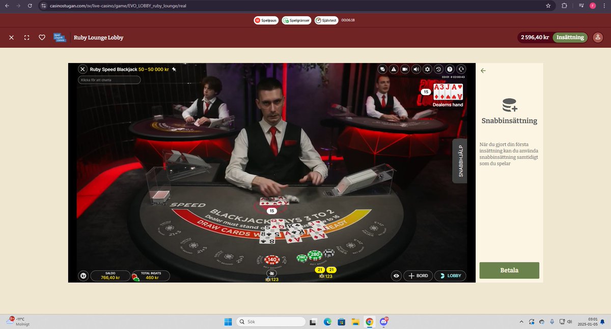Open Självtest button
Viewport: 611px width, 329px height.
coord(326,20)
